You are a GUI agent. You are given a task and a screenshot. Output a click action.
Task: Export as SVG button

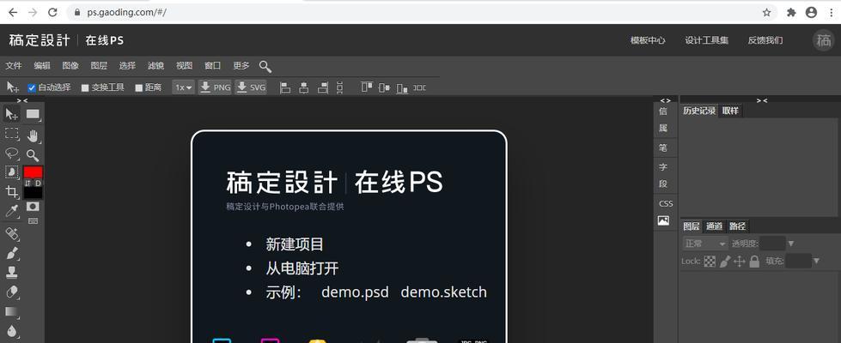click(251, 87)
